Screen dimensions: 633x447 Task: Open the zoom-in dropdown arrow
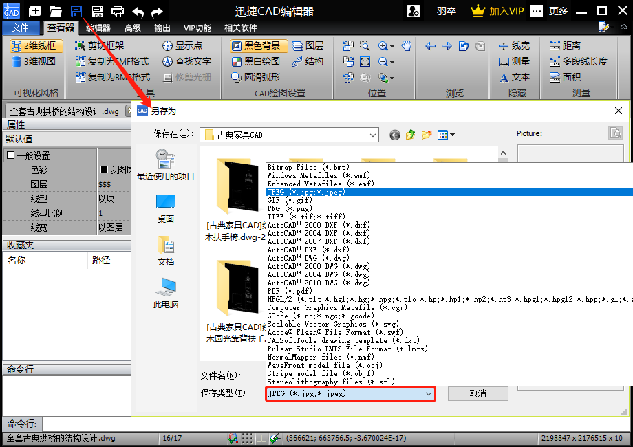point(392,46)
